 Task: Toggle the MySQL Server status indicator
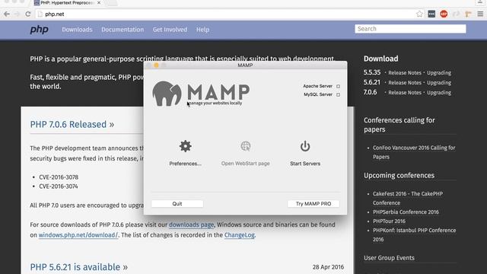pyautogui.click(x=338, y=94)
